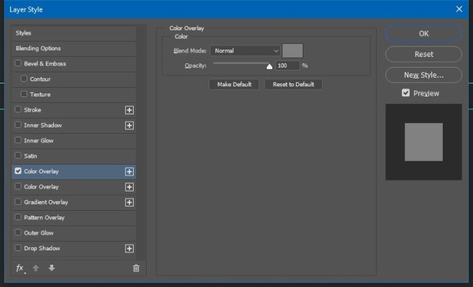Click the fx add-effect menu icon
473x287 pixels.
pos(20,268)
